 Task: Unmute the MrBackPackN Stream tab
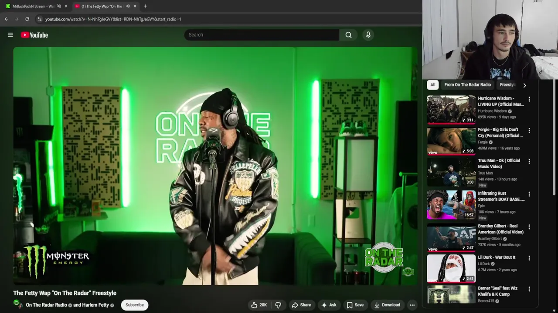point(59,6)
